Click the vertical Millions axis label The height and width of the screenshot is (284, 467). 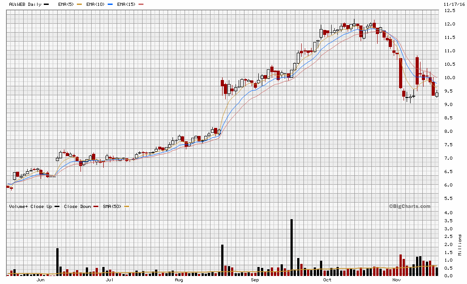point(460,245)
